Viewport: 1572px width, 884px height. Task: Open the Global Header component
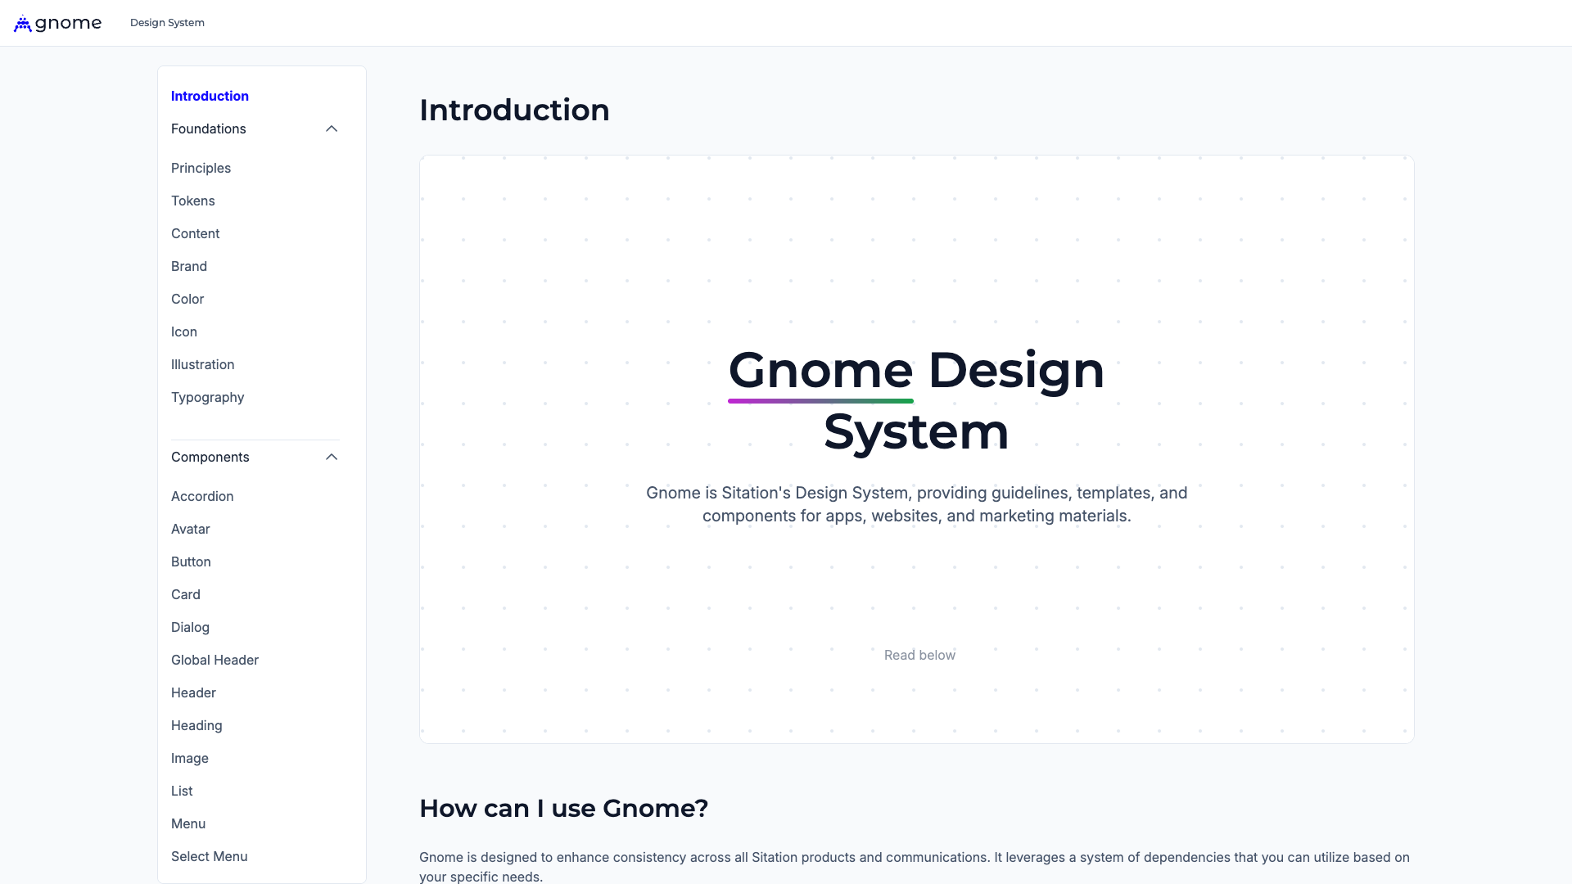pos(215,660)
